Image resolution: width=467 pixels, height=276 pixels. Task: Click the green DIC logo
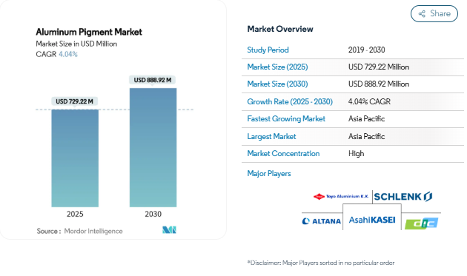(x=422, y=223)
